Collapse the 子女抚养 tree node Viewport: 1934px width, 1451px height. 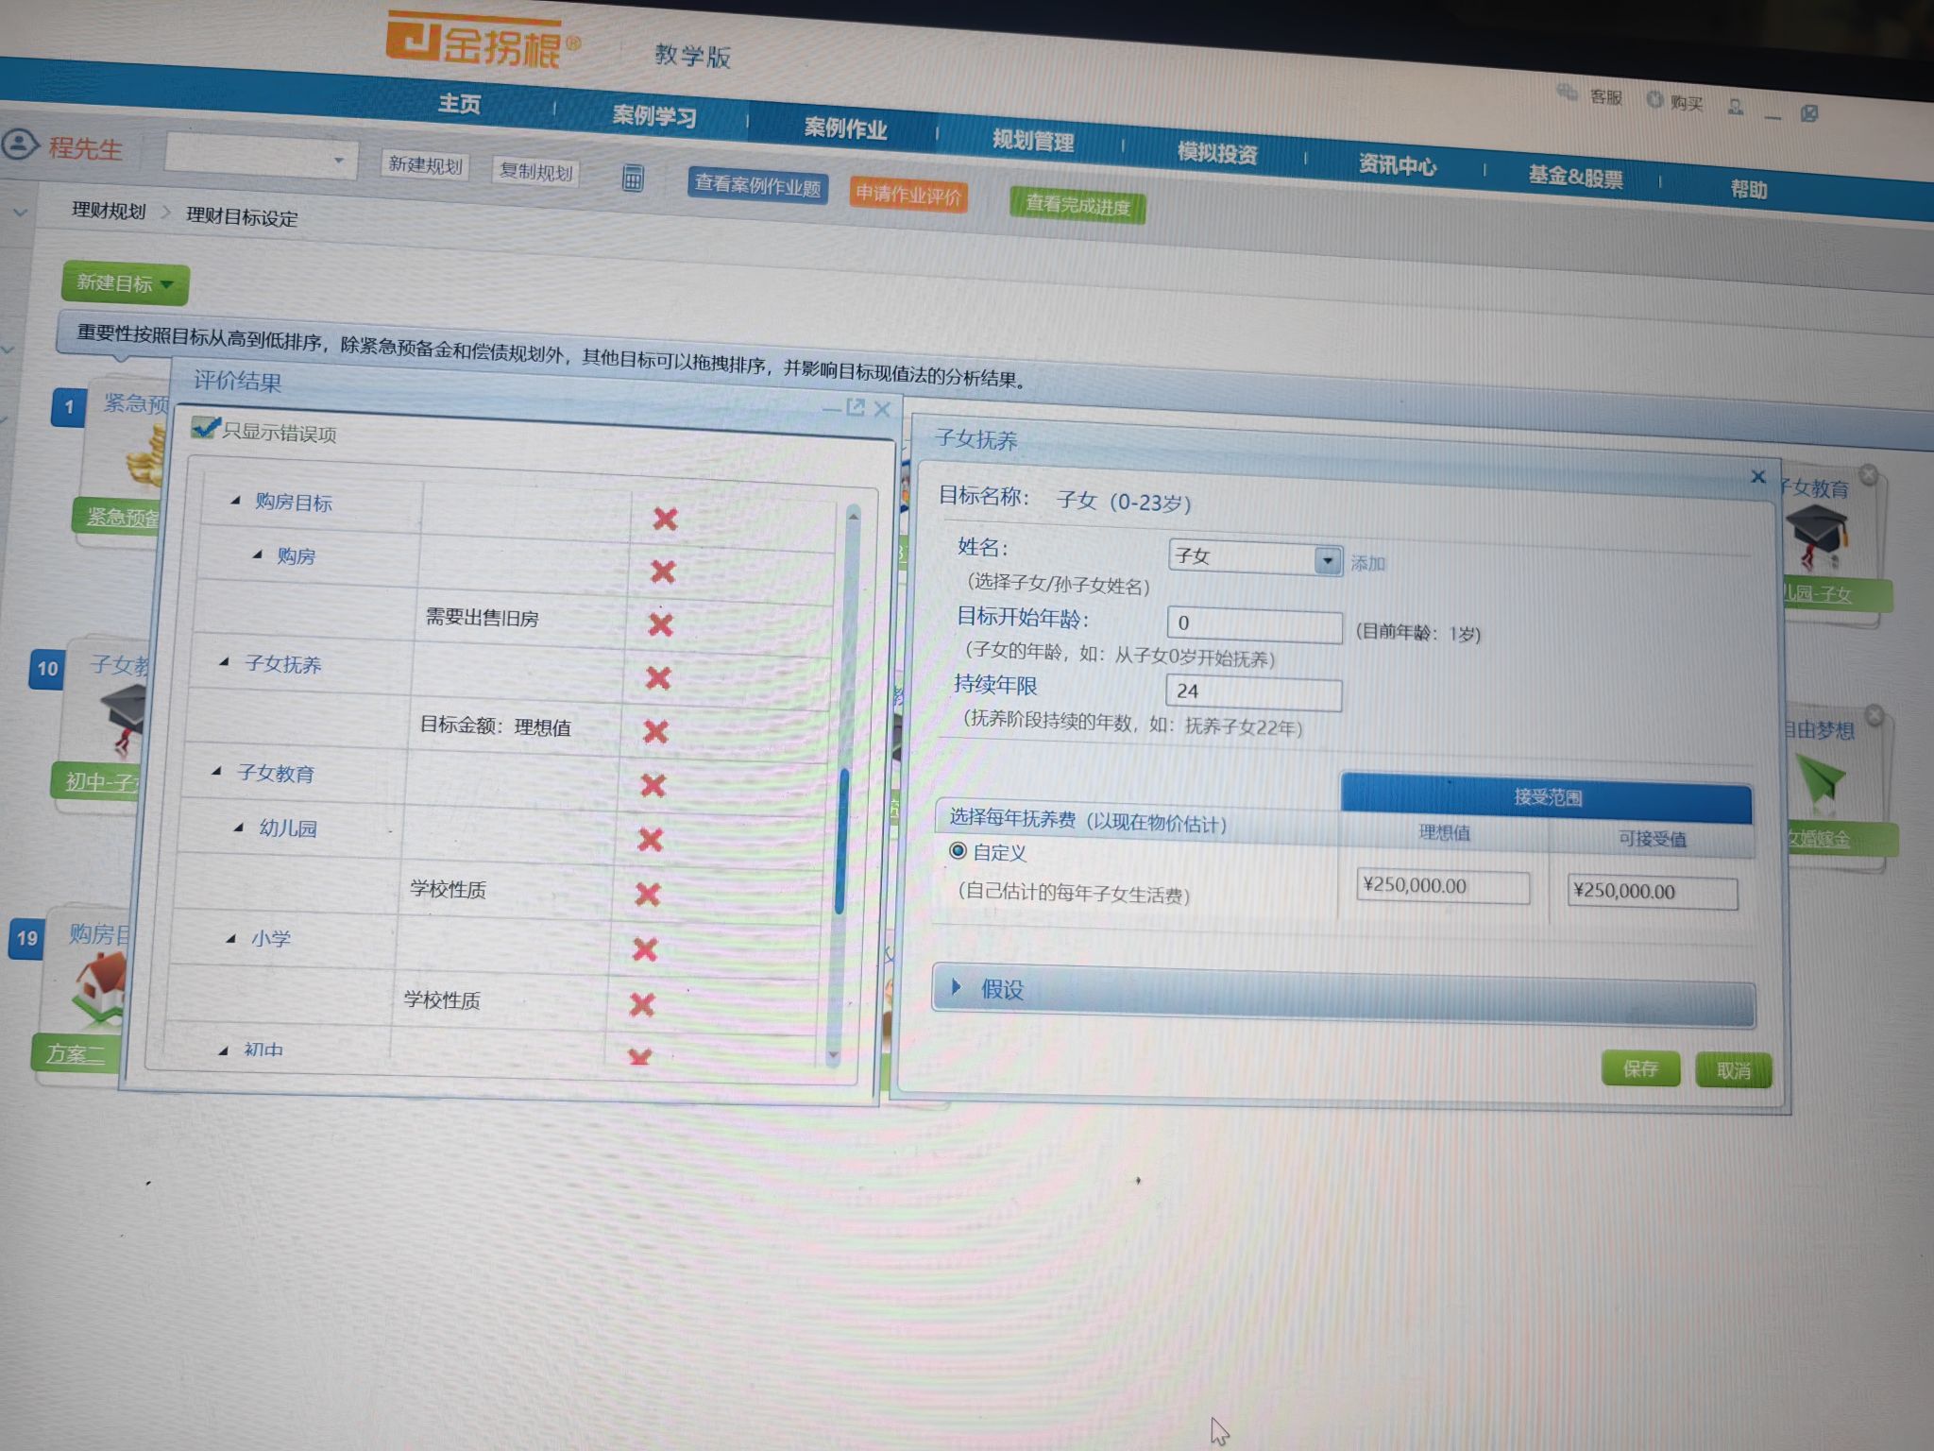[225, 662]
